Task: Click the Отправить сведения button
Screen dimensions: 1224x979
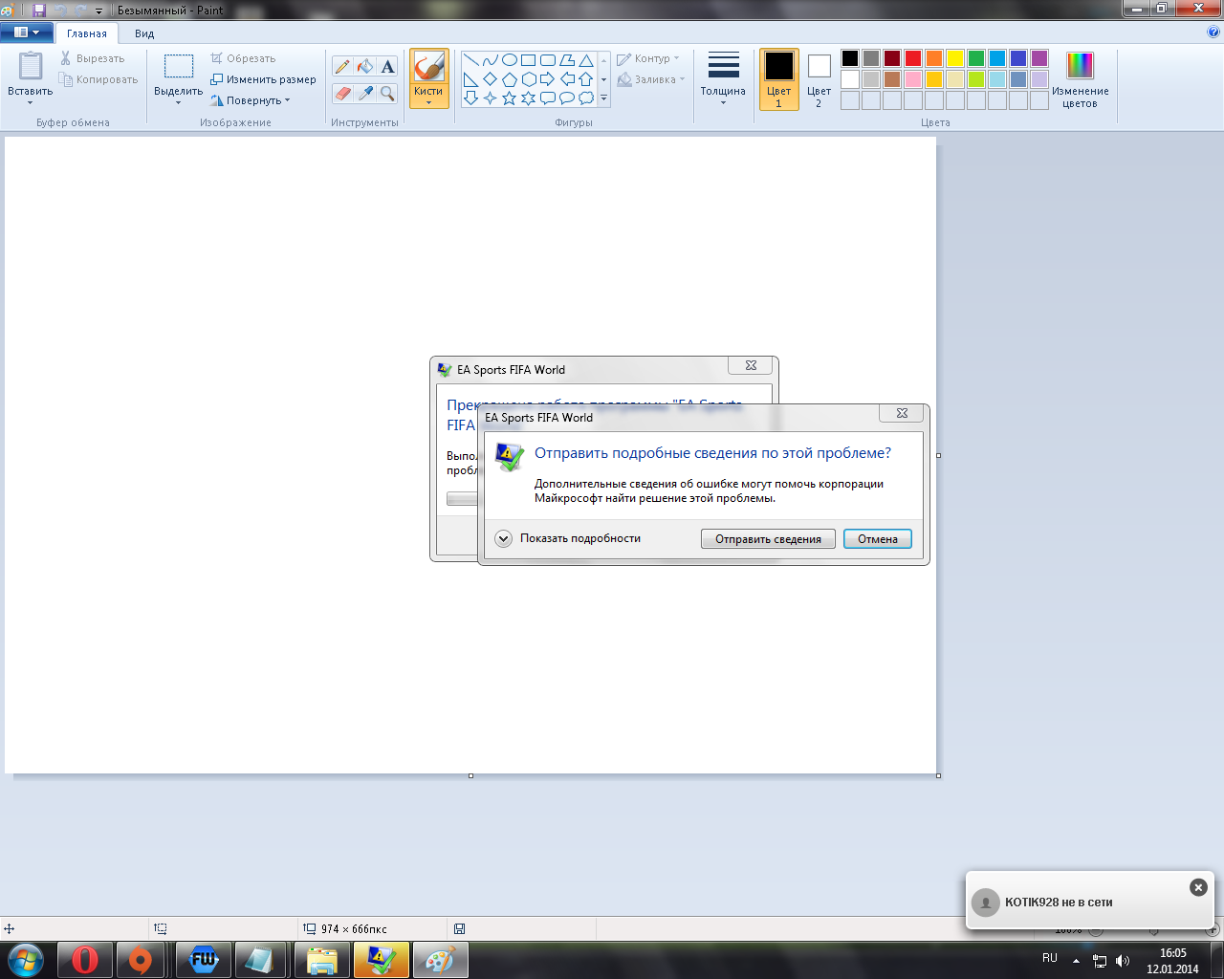Action: [768, 539]
